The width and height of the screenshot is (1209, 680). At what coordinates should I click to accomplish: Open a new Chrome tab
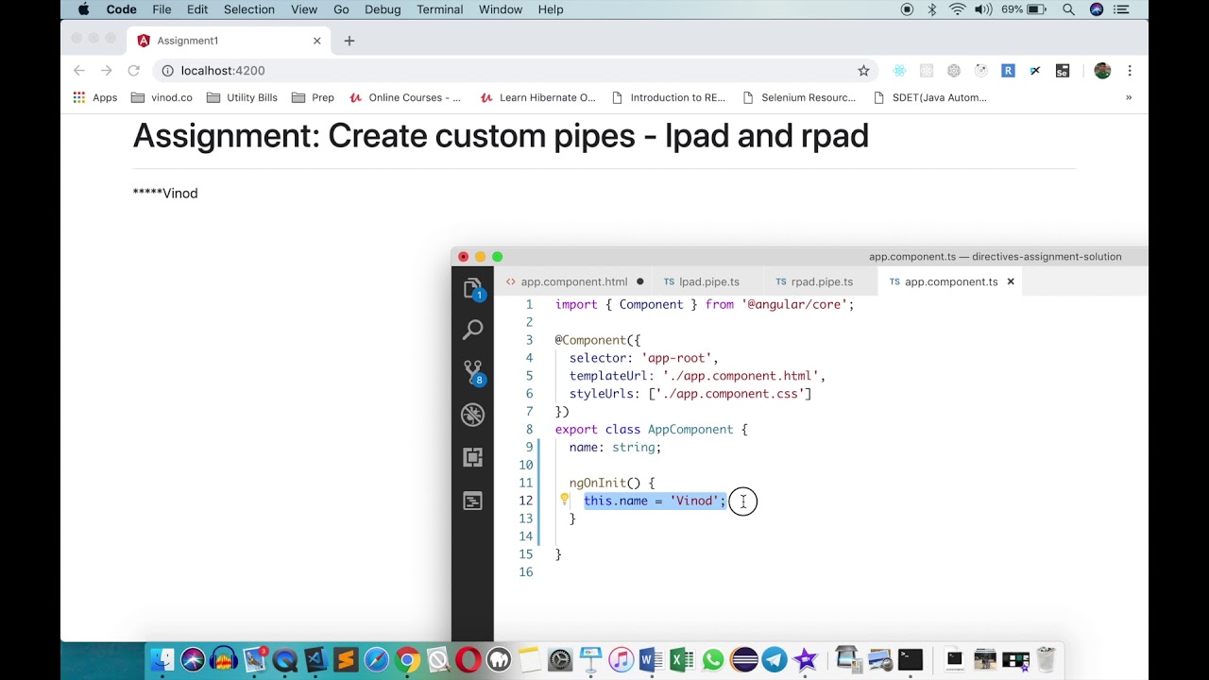[x=349, y=41]
